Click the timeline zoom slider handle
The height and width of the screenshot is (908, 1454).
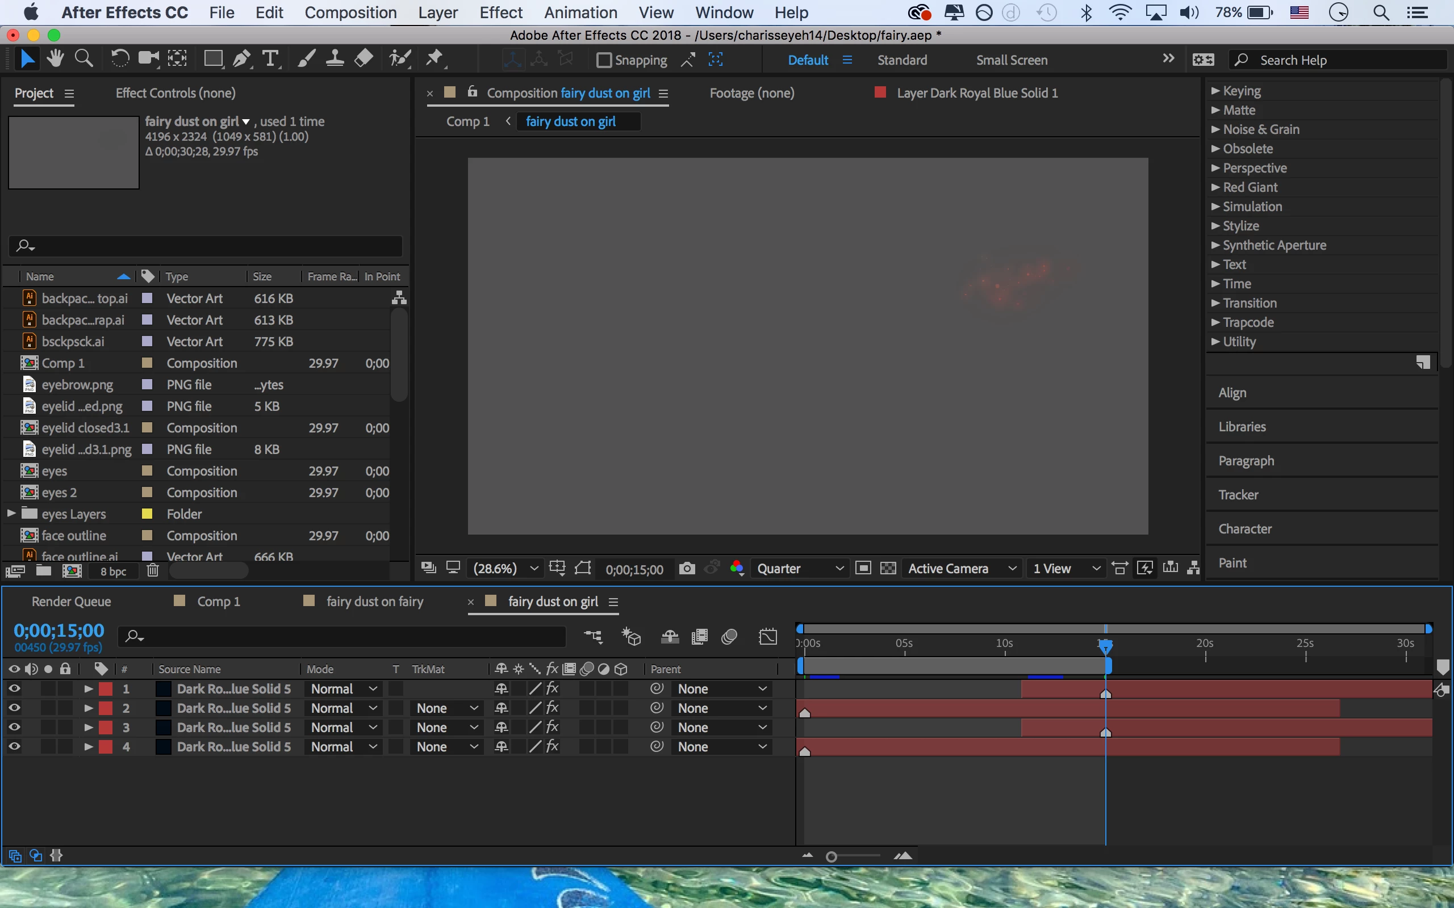[831, 857]
